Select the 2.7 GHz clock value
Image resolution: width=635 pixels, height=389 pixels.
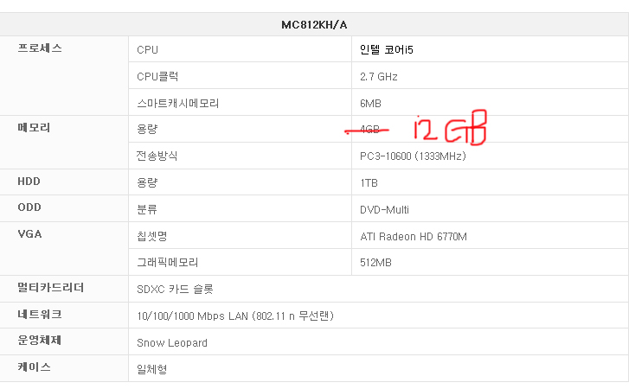click(x=379, y=77)
